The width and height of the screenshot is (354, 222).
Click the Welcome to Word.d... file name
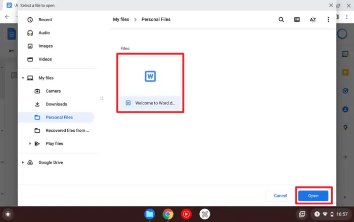point(155,103)
